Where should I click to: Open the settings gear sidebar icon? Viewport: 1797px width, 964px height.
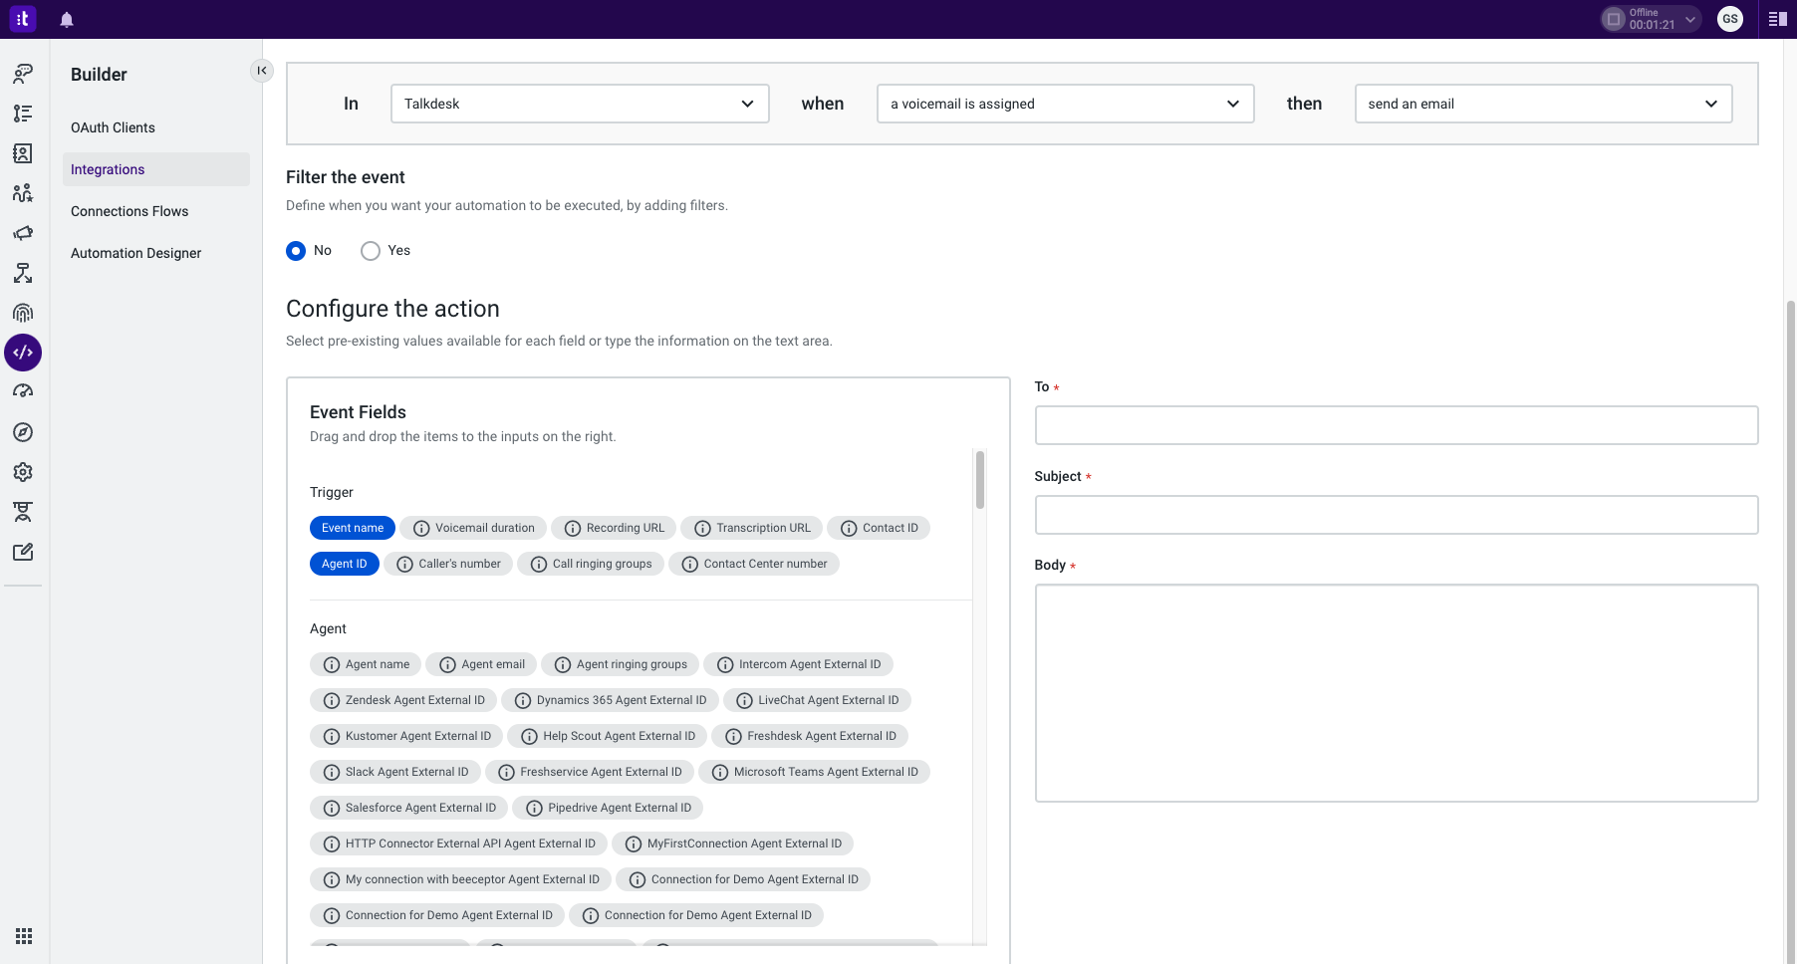click(23, 472)
